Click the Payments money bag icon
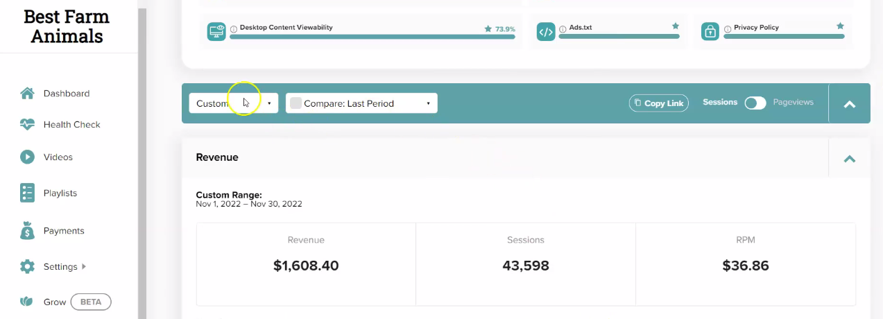 click(x=27, y=231)
